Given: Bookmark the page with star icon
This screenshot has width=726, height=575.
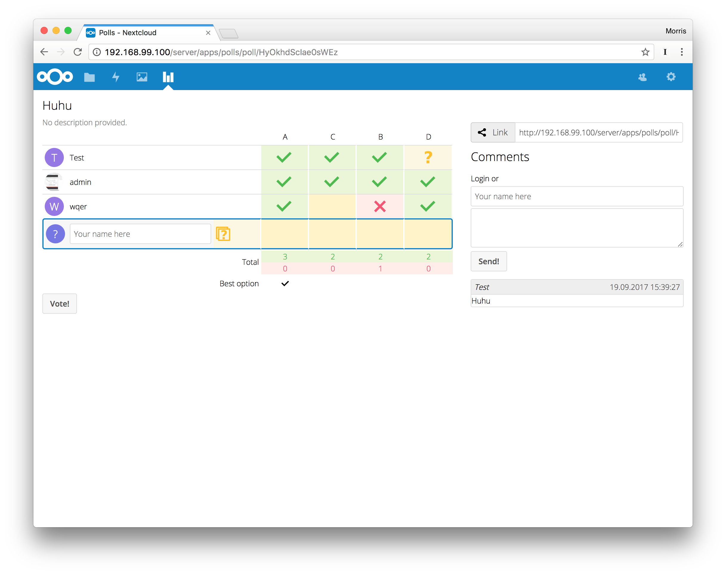Looking at the screenshot, I should point(645,52).
